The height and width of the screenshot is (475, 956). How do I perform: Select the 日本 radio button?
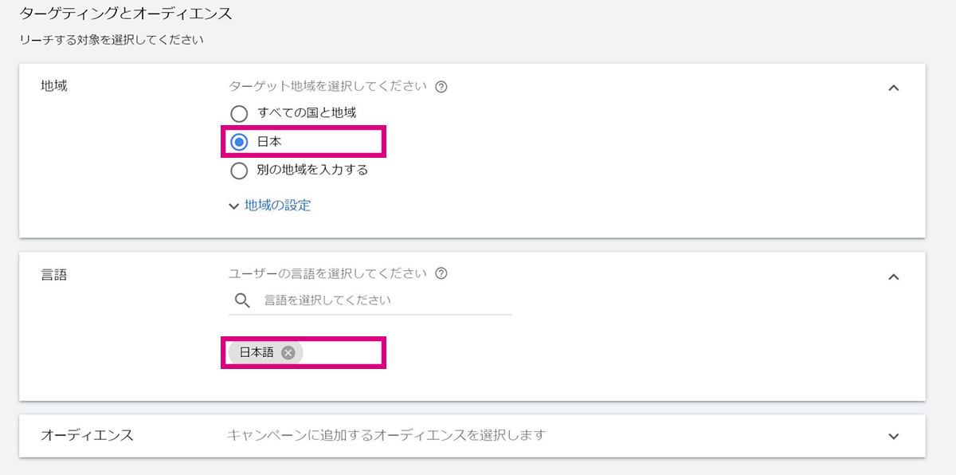pyautogui.click(x=239, y=142)
